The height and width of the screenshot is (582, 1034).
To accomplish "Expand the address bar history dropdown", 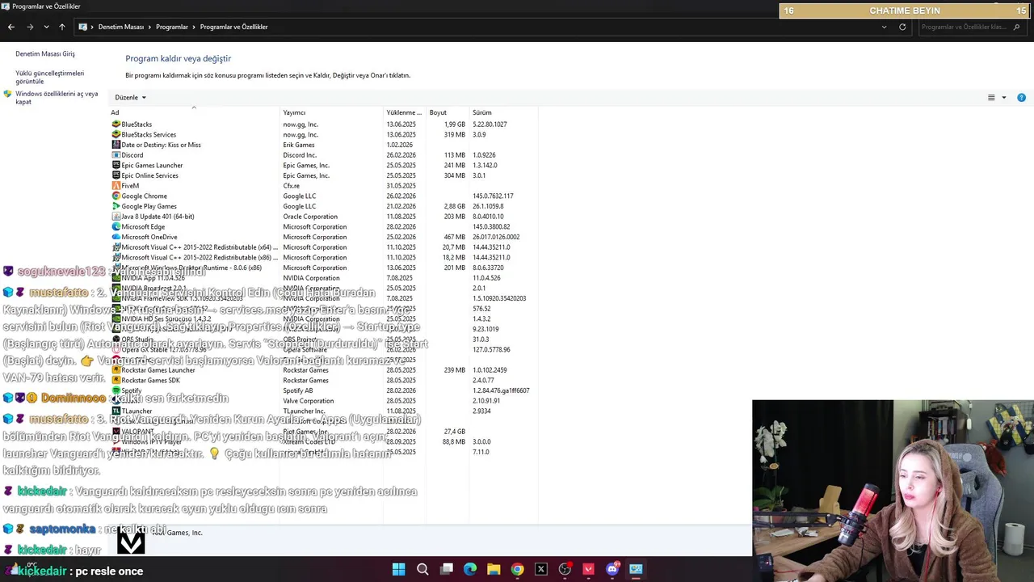I will [884, 27].
